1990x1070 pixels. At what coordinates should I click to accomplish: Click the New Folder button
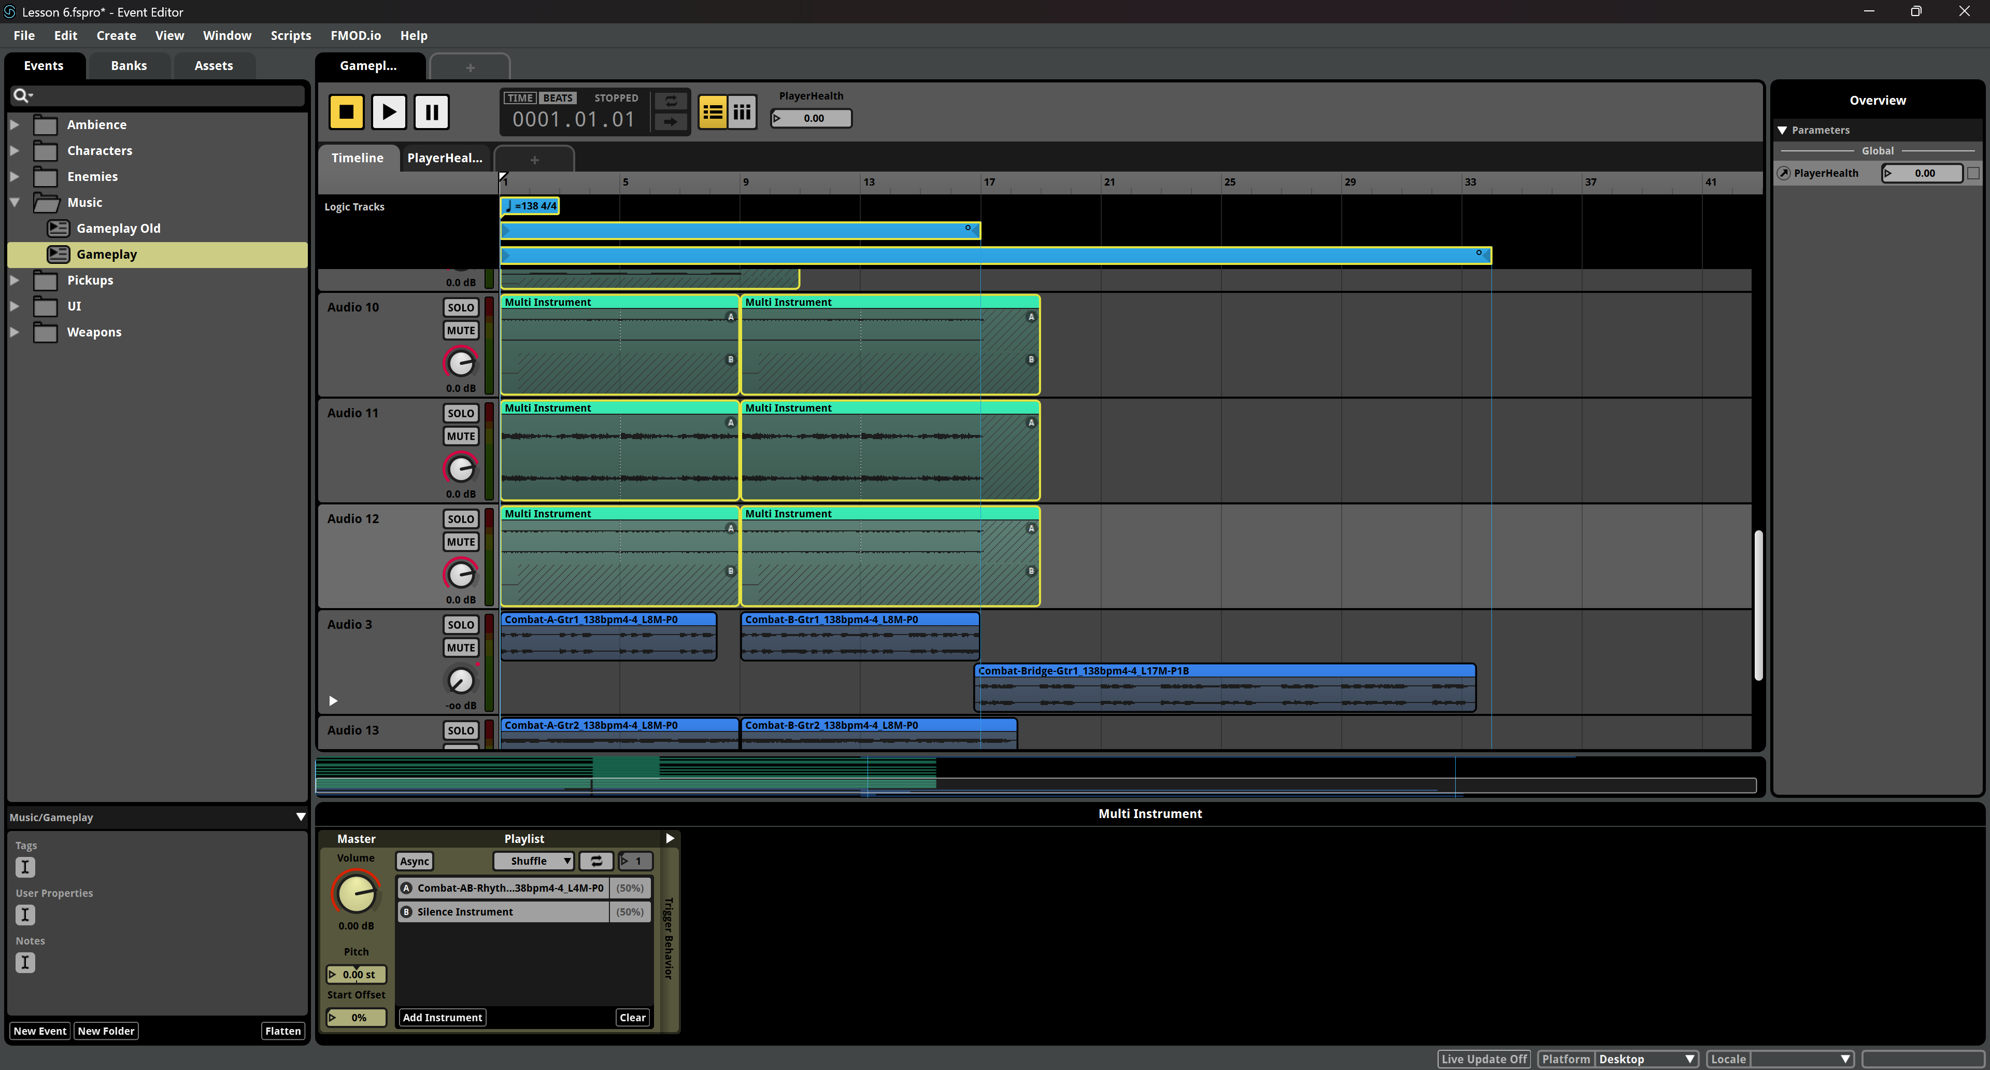pos(106,1031)
